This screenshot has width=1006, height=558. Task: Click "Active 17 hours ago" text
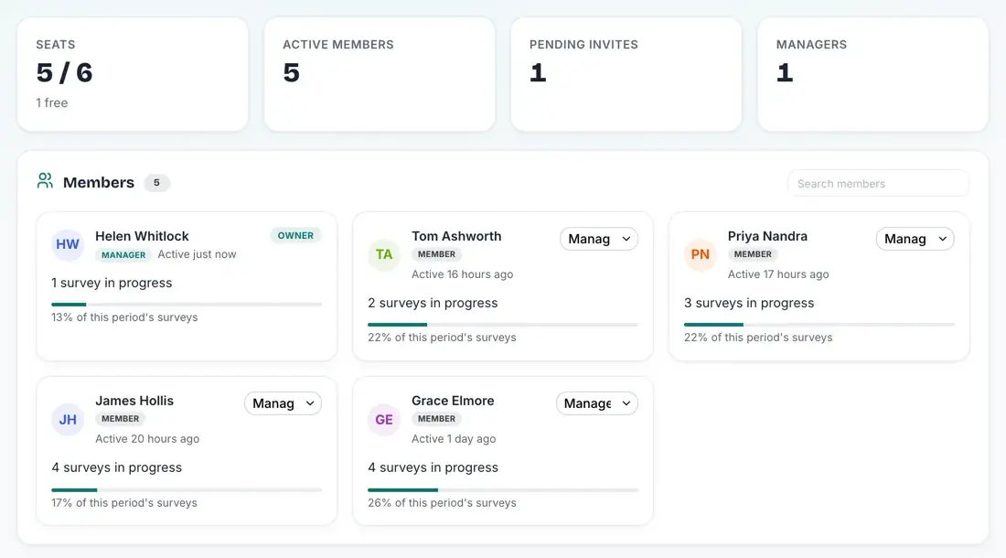click(778, 274)
